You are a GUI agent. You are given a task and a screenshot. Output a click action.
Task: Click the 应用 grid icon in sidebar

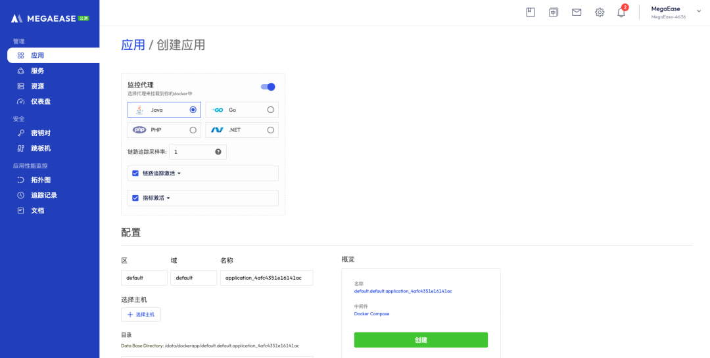(21, 55)
